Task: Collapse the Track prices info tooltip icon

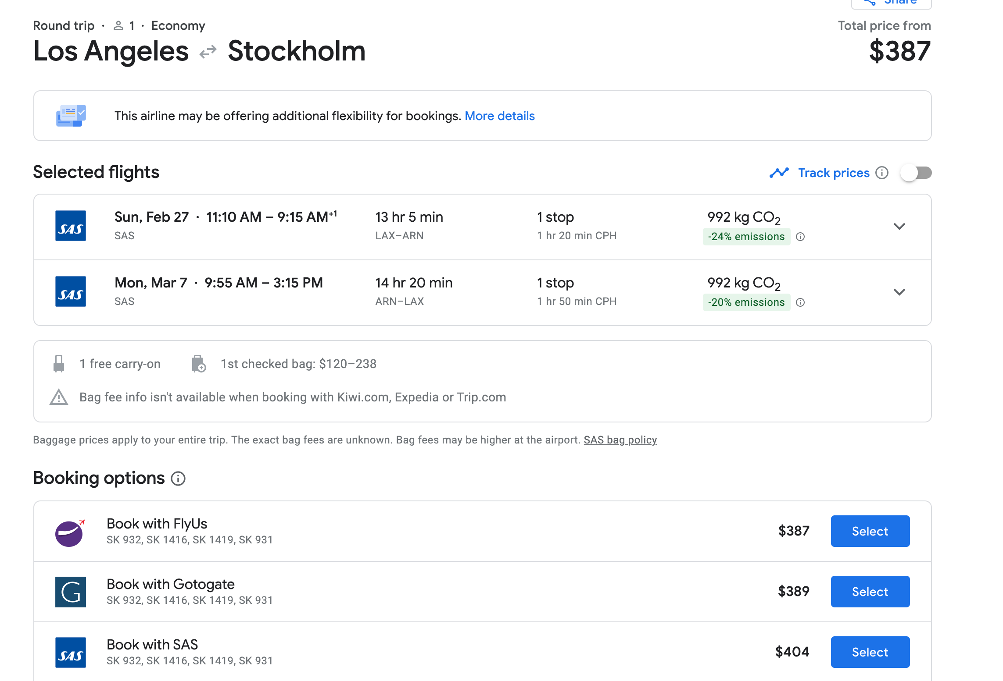Action: [x=882, y=173]
